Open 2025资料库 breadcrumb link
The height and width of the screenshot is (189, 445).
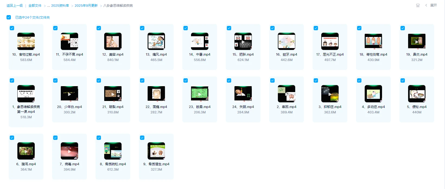[60, 6]
